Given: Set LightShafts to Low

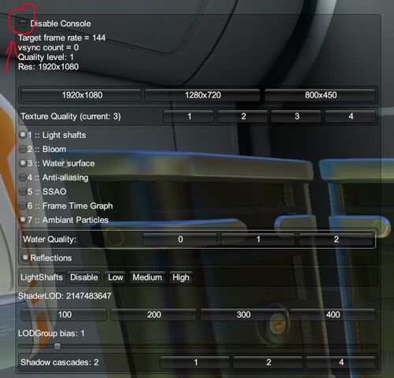Looking at the screenshot, I should click(116, 277).
